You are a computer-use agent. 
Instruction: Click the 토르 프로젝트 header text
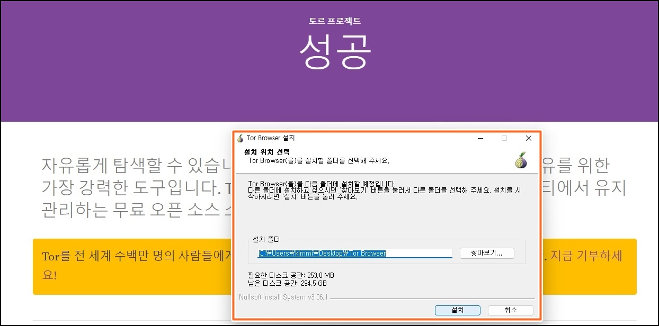click(335, 21)
